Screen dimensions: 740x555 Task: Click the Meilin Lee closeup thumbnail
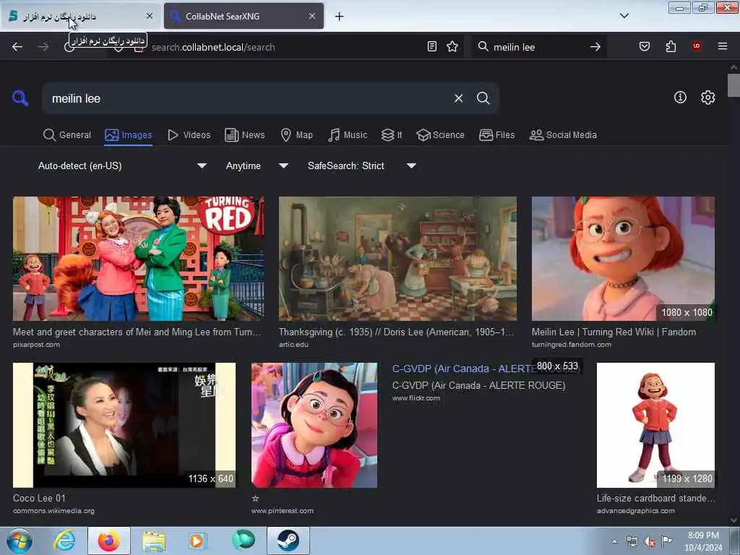(x=623, y=259)
